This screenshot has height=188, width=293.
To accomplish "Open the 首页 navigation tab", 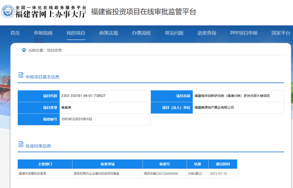I will pyautogui.click(x=15, y=33).
